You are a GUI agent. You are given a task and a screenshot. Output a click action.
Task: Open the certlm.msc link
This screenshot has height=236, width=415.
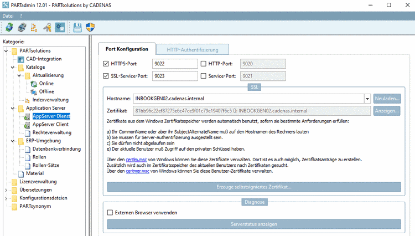[136, 160]
